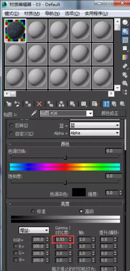Viewport: 130px width, 271px height.
Task: Click the 饱和度 value field
Action: pyautogui.click(x=114, y=176)
